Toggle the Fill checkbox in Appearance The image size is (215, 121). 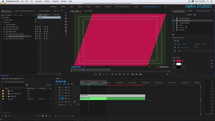tap(174, 61)
